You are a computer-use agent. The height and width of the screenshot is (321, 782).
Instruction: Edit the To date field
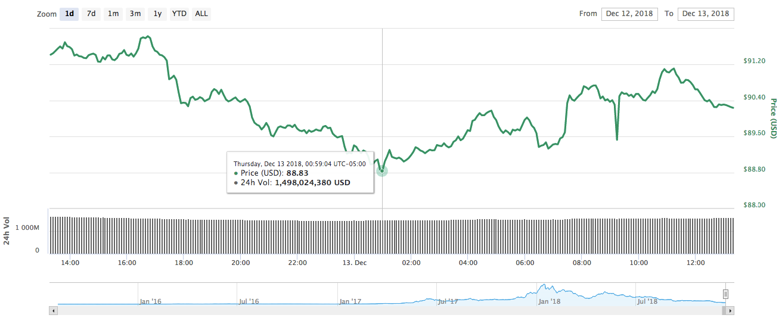click(706, 14)
